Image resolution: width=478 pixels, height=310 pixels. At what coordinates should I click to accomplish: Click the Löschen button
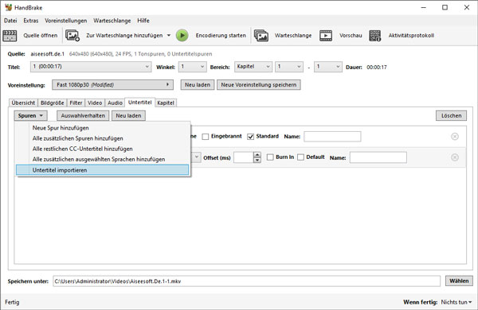(451, 115)
